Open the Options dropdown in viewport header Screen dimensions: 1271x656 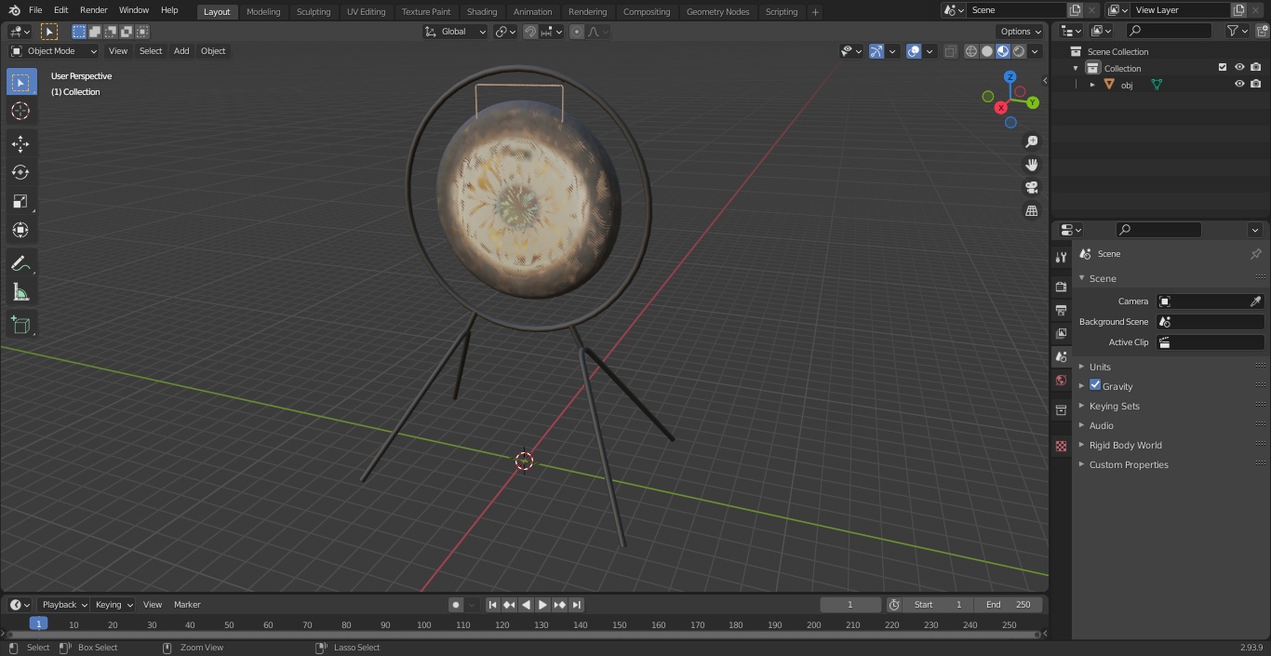click(1021, 32)
